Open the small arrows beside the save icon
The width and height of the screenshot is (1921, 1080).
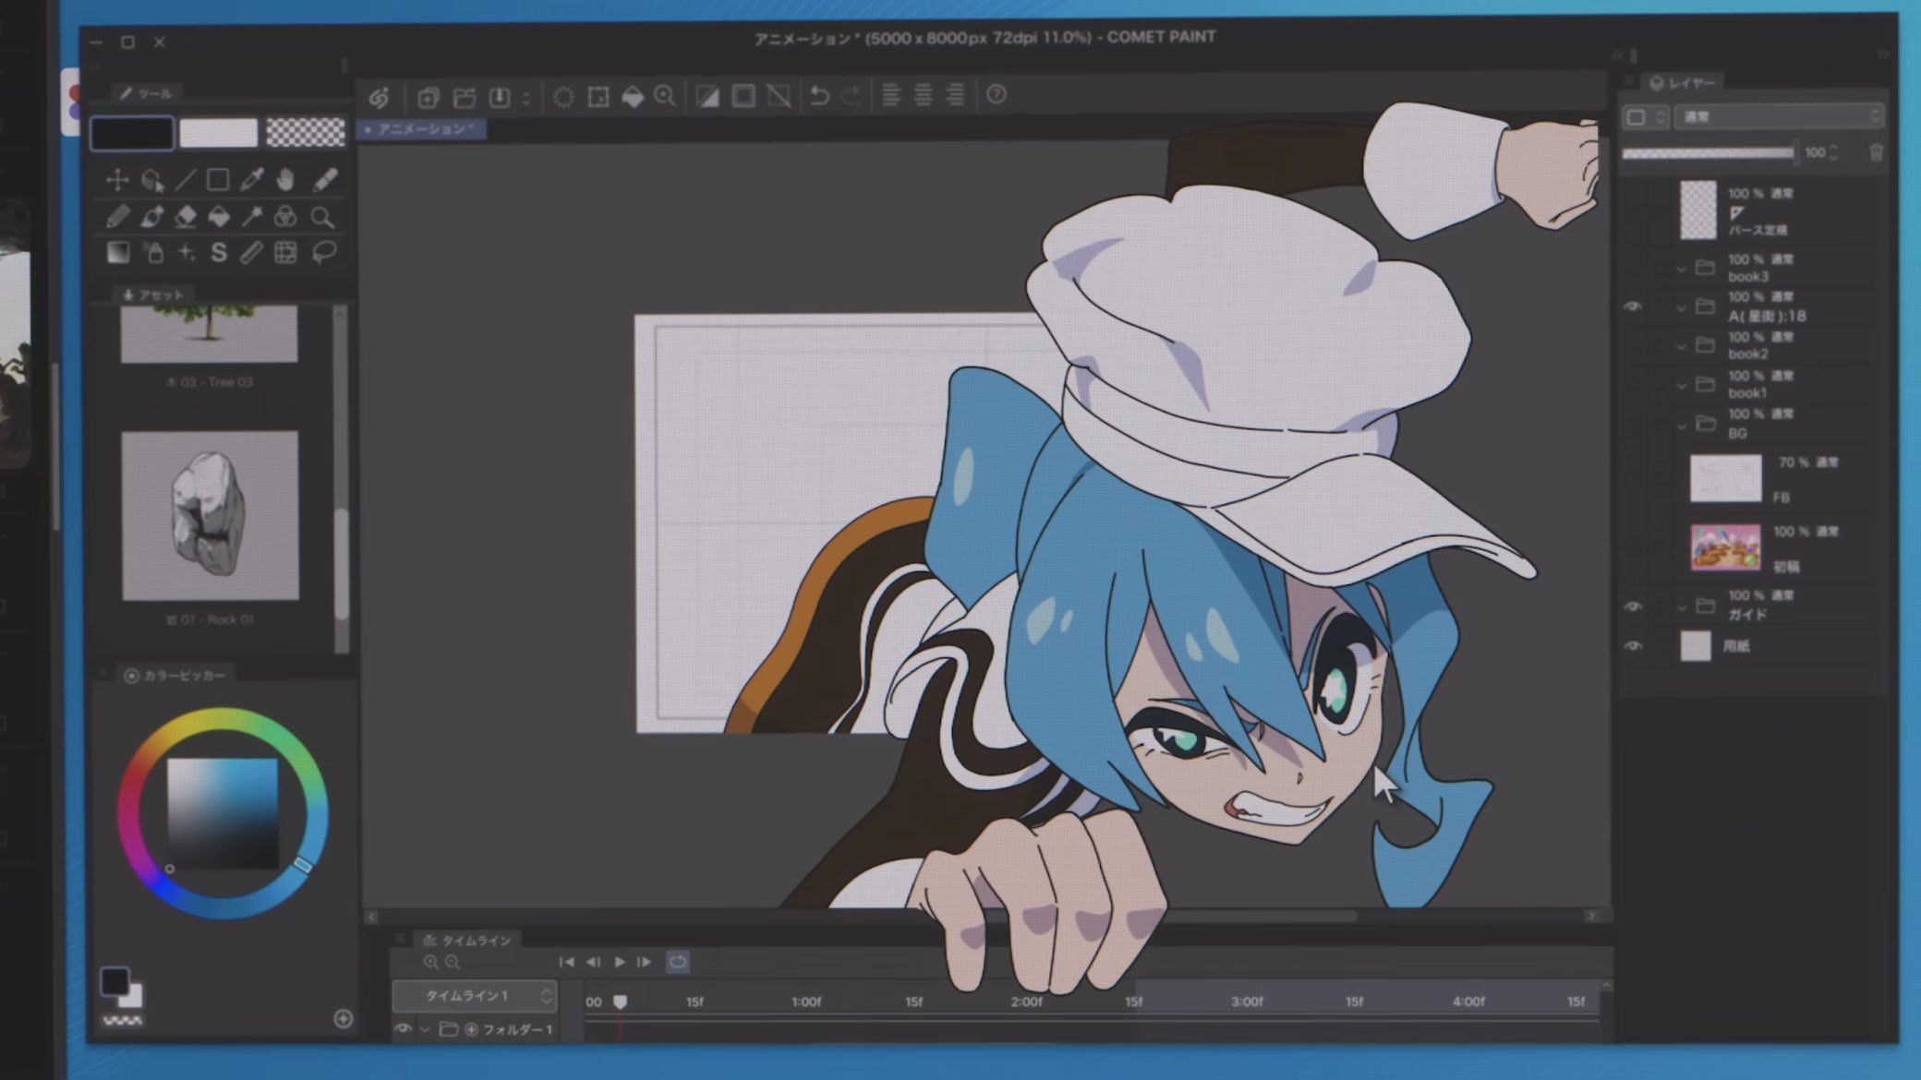526,97
